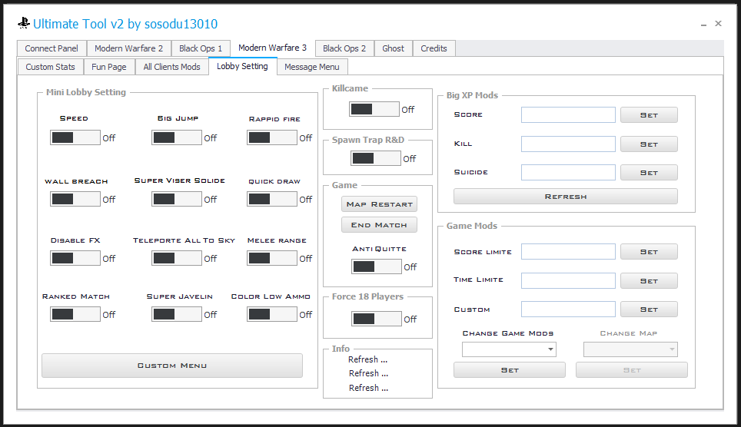Click the first Refresh ... line in Info
Screen dimensions: 741x427
click(x=367, y=359)
